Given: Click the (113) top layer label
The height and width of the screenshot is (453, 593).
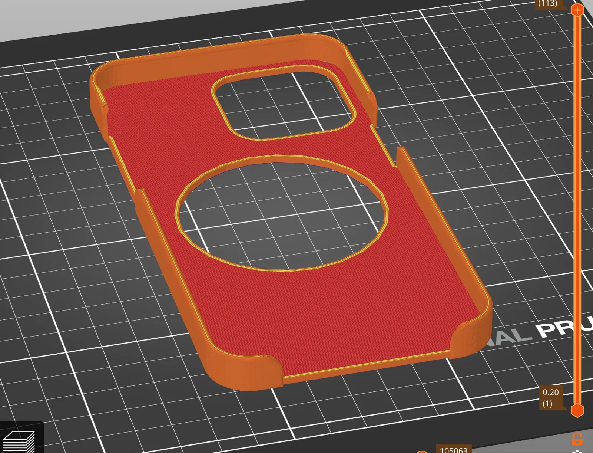Looking at the screenshot, I should [x=548, y=4].
